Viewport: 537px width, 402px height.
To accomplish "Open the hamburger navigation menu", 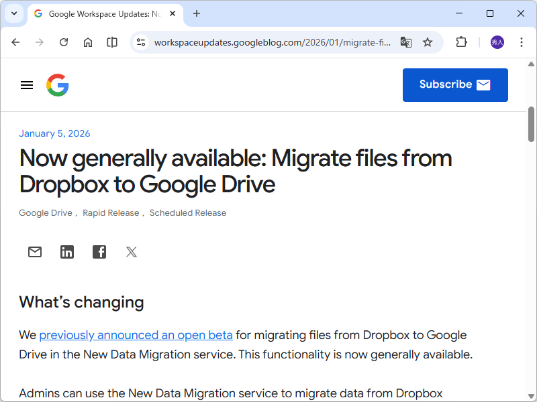I will click(26, 85).
